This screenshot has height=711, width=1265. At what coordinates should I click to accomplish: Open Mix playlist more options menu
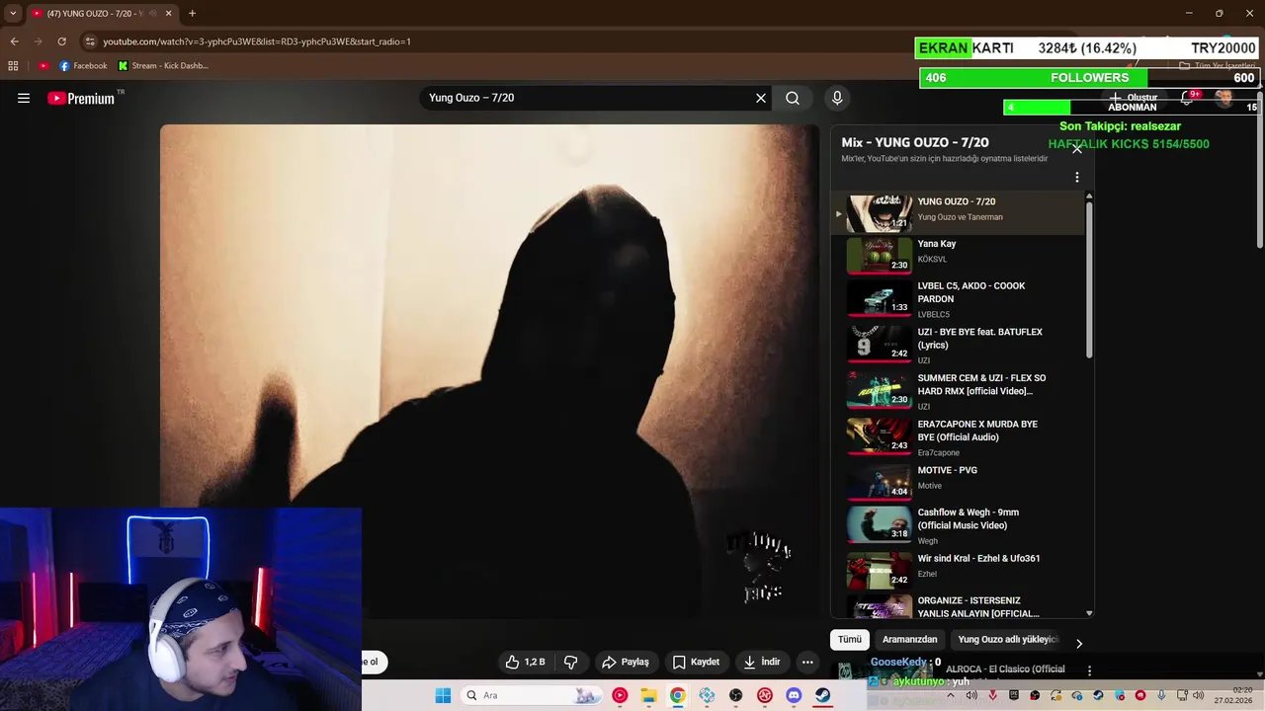(1077, 178)
